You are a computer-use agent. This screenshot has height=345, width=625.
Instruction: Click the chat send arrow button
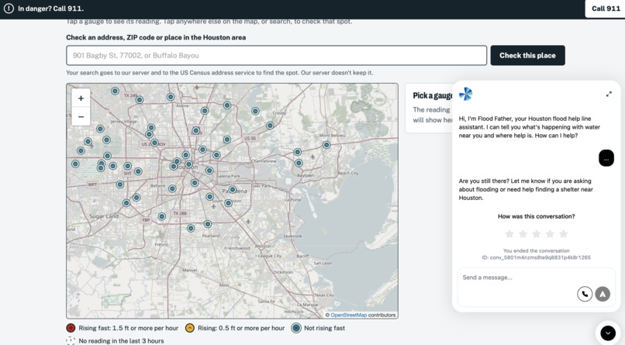[603, 294]
